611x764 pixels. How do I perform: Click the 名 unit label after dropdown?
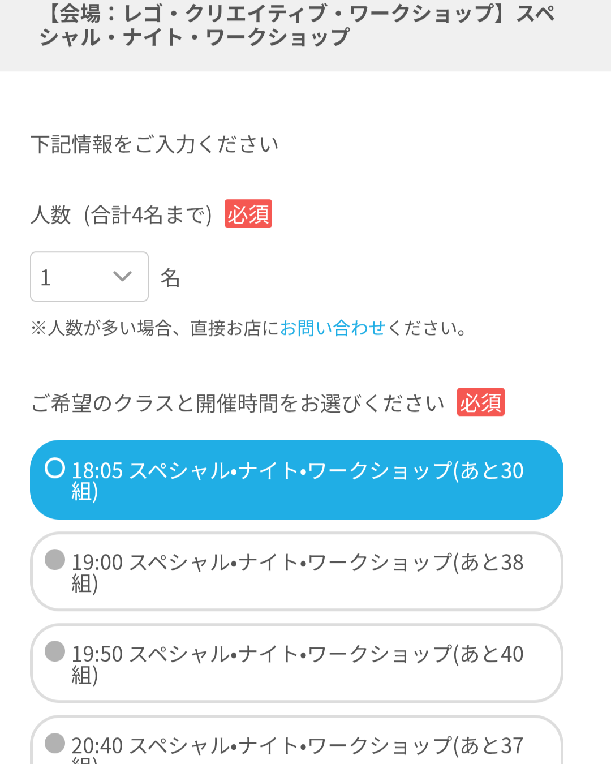click(x=170, y=278)
